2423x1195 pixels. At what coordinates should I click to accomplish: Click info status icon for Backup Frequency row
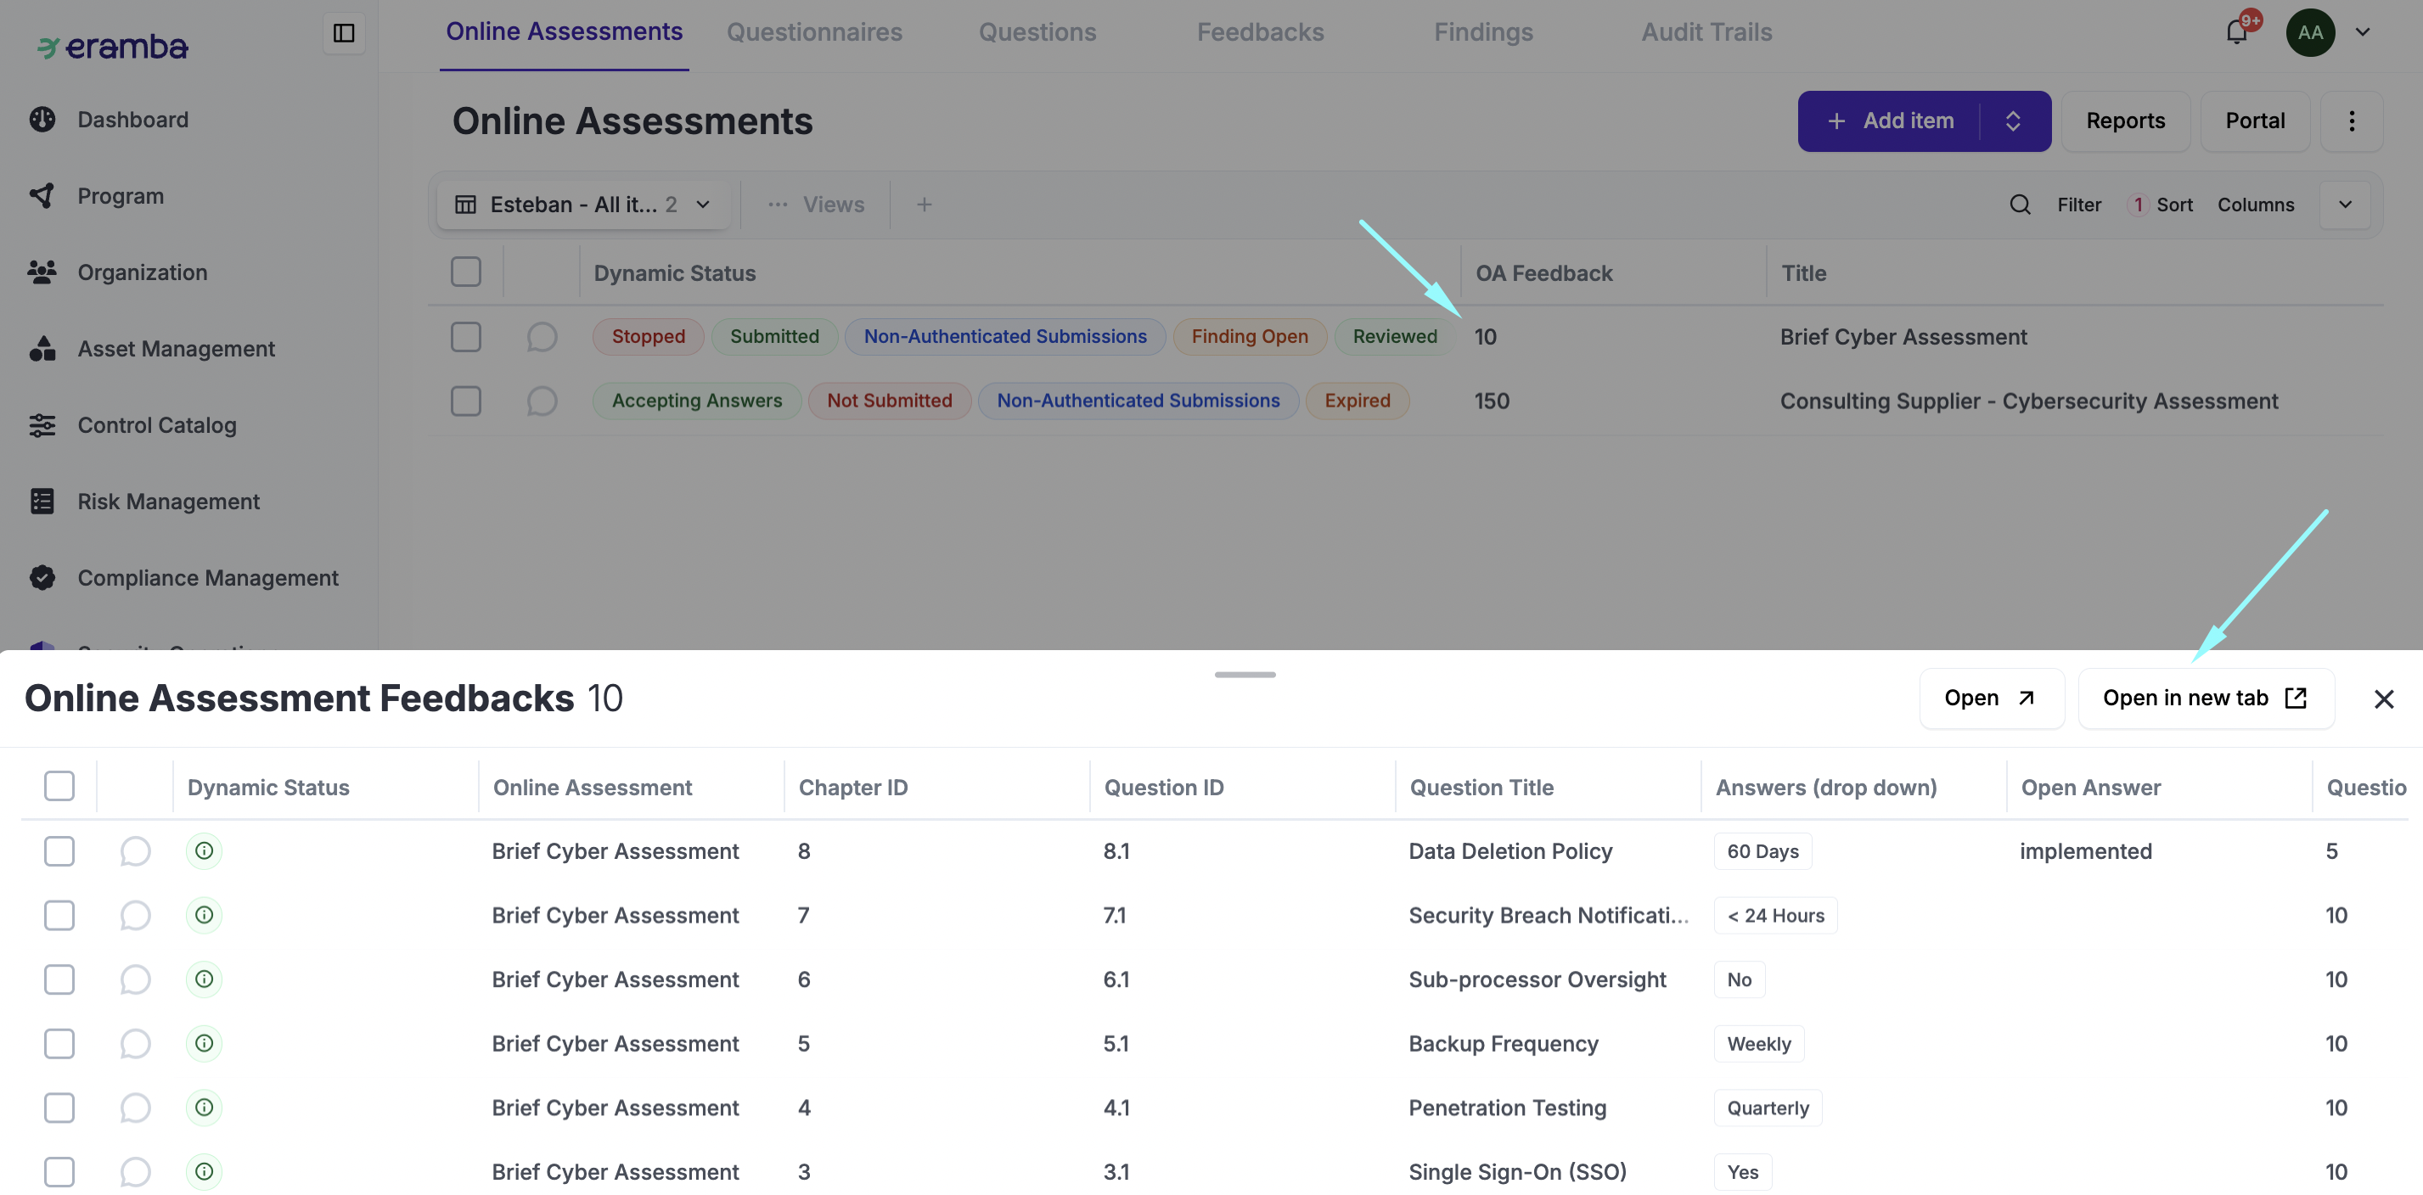click(x=204, y=1043)
